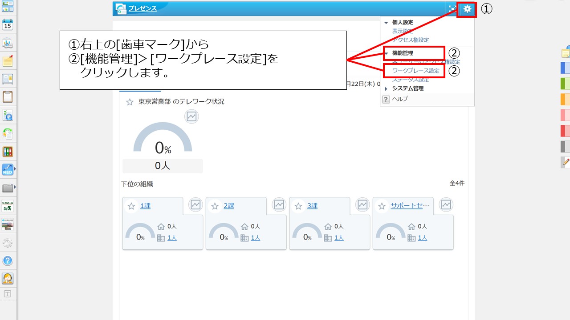Screen dimensions: 570x320
Task: Open the line-chart icon beside the 東京営業部 gauge
Action: point(191,116)
